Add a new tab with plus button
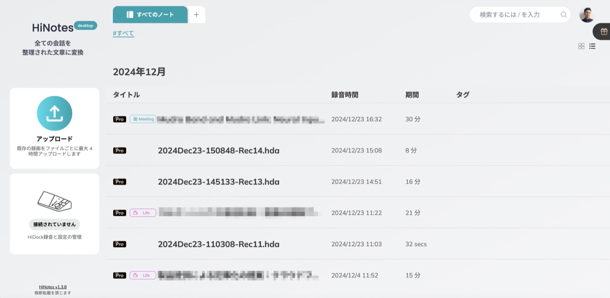Image resolution: width=610 pixels, height=298 pixels. (197, 15)
